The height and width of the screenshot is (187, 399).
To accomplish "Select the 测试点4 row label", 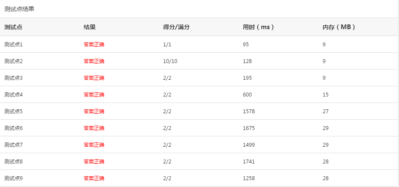I will [13, 94].
